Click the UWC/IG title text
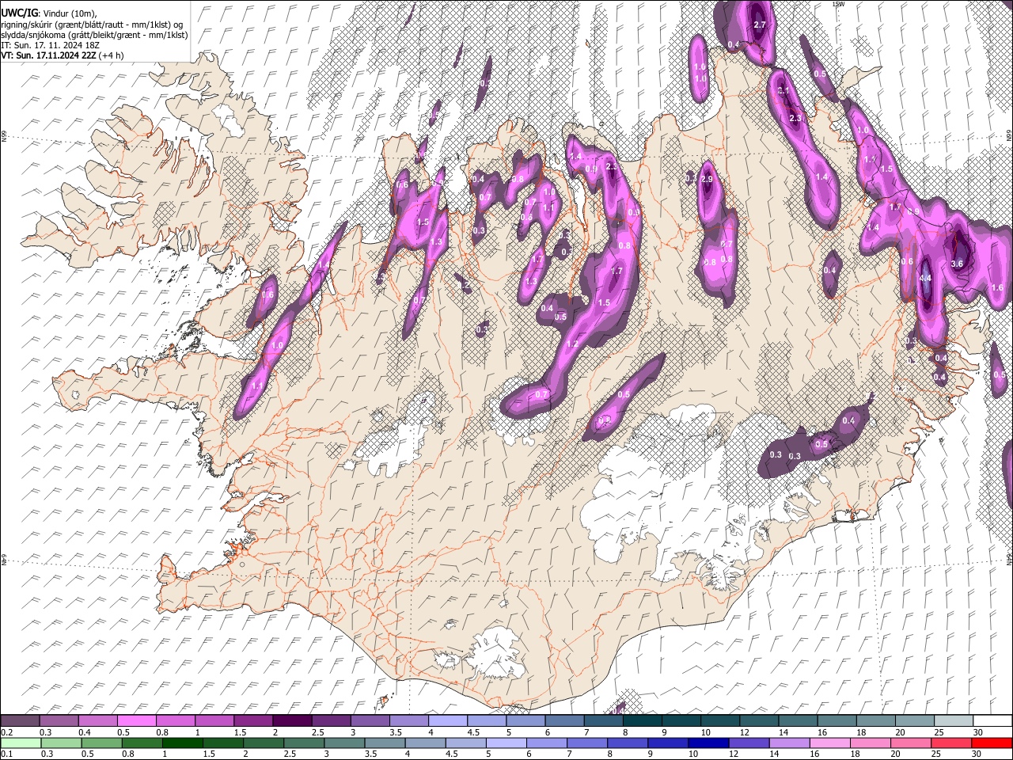 [x=18, y=13]
